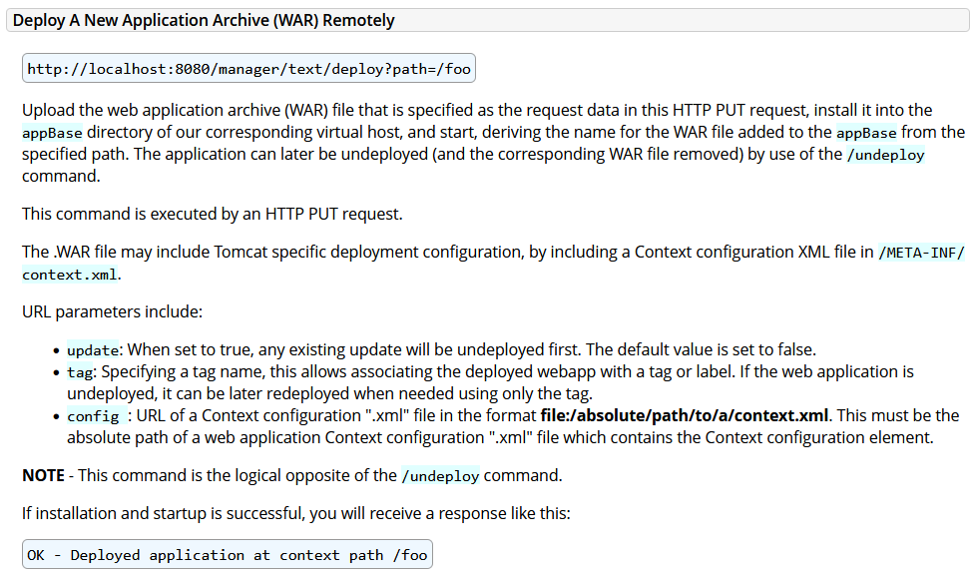
Task: Click the deploy URL code box
Action: click(x=248, y=69)
